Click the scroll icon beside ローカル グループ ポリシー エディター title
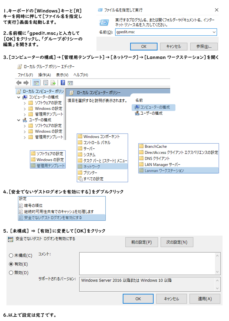 [x=20, y=67]
